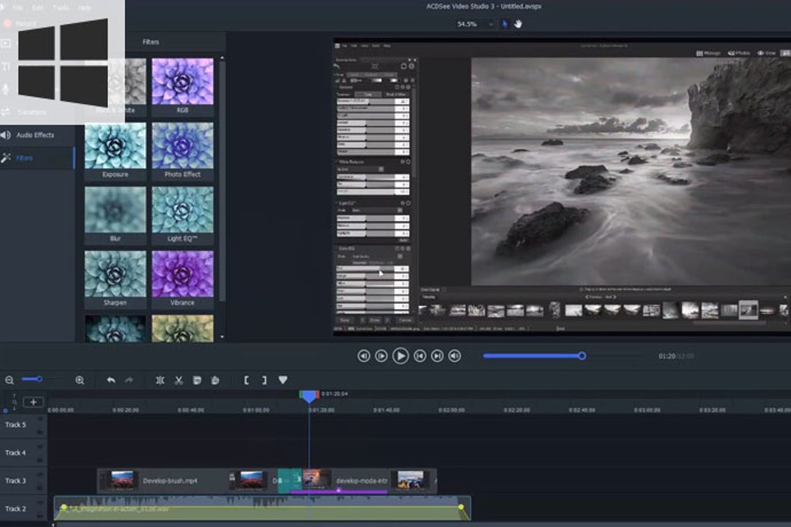Open the Audio Effects tab
Screen dimensions: 791x527
click(35, 135)
